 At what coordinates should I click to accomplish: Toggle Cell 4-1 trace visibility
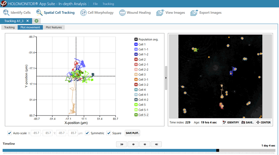[x=136, y=95]
